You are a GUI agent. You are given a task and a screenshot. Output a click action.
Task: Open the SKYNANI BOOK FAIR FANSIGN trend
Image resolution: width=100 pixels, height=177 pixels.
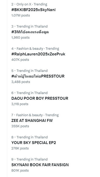pyautogui.click(x=40, y=165)
